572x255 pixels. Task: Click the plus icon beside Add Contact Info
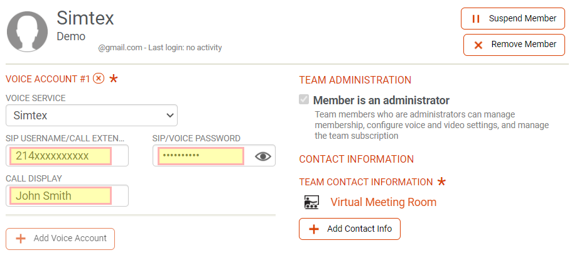coord(314,229)
